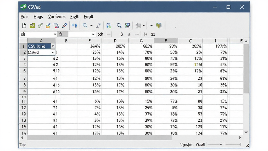Select row 7 header
This screenshot has height=151, width=268.
coord(23,78)
